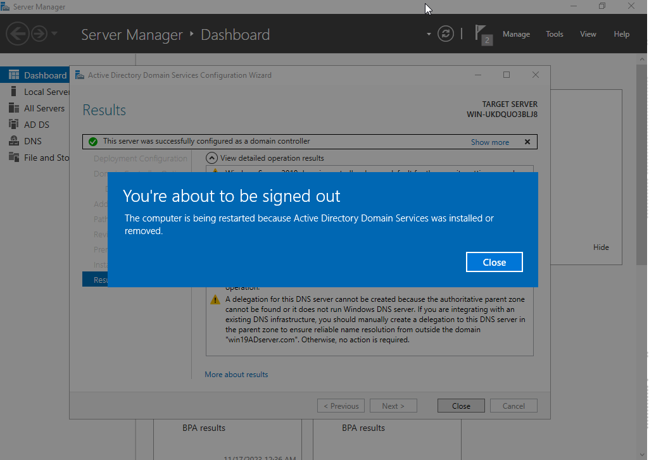Click the DNS delegation warning message text
Screen dimensions: 649x460
coord(375,320)
